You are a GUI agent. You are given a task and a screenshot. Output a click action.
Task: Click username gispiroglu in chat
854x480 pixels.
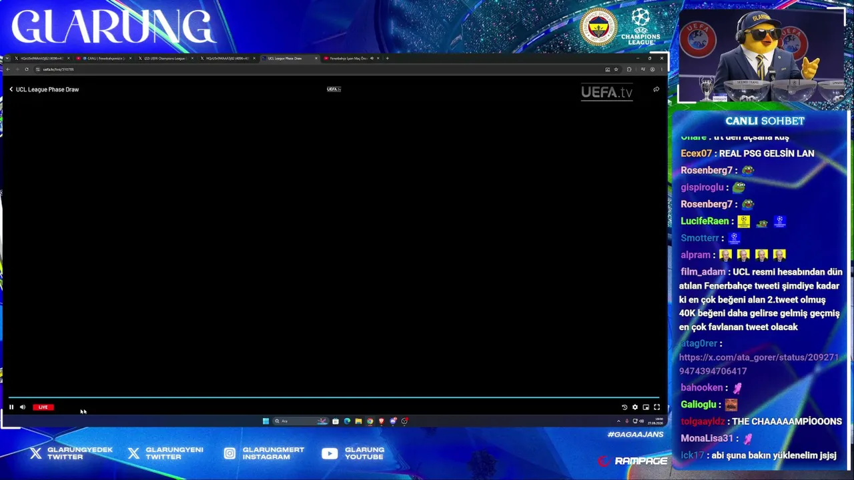(702, 187)
